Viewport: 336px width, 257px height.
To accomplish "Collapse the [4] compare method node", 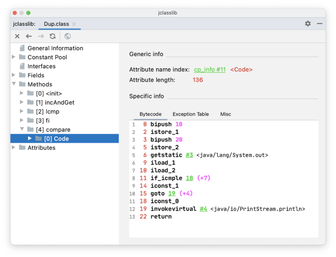I will pos(22,129).
